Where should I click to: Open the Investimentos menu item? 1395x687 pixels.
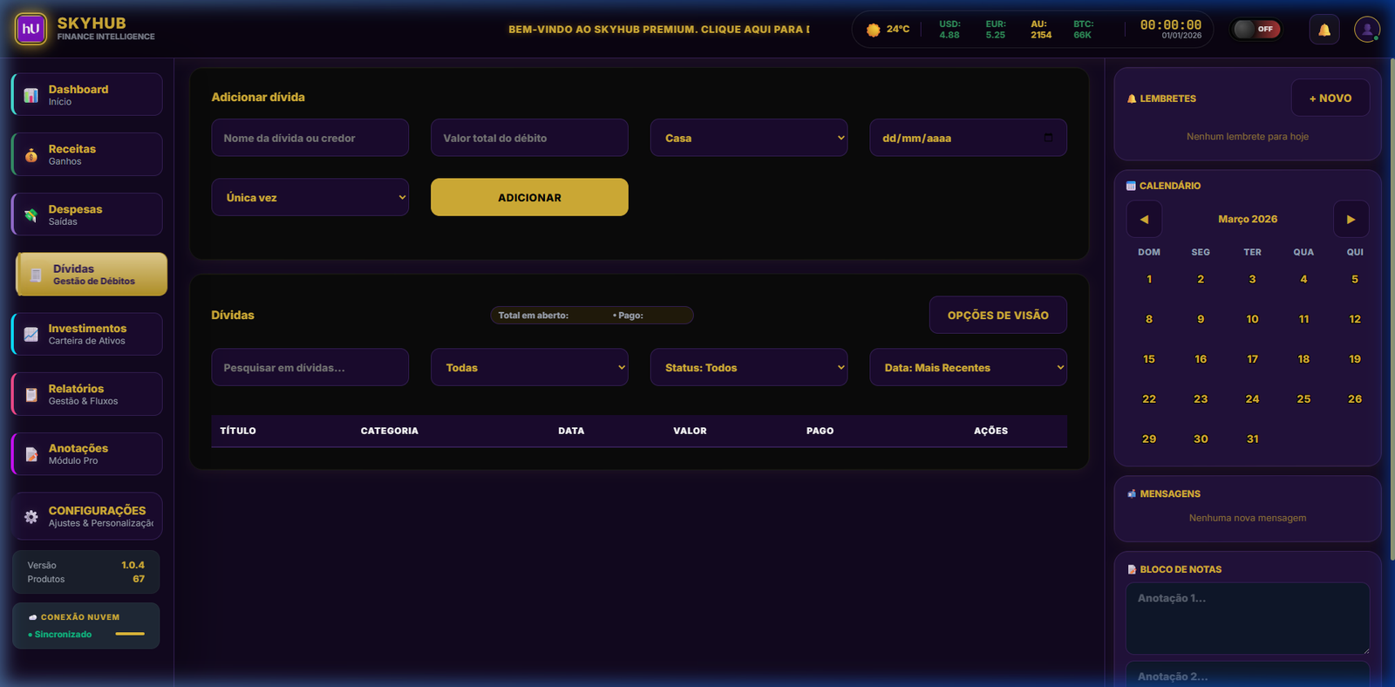87,334
